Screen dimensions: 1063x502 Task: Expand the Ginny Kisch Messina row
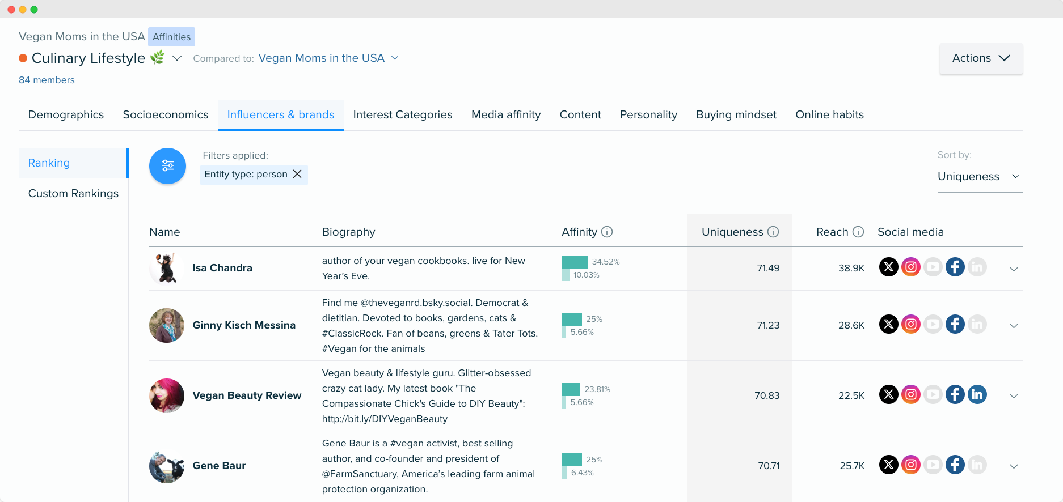click(x=1014, y=326)
